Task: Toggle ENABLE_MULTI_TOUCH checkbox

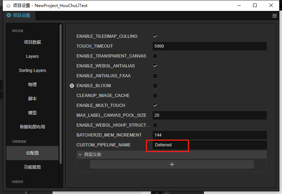Action: click(155, 105)
